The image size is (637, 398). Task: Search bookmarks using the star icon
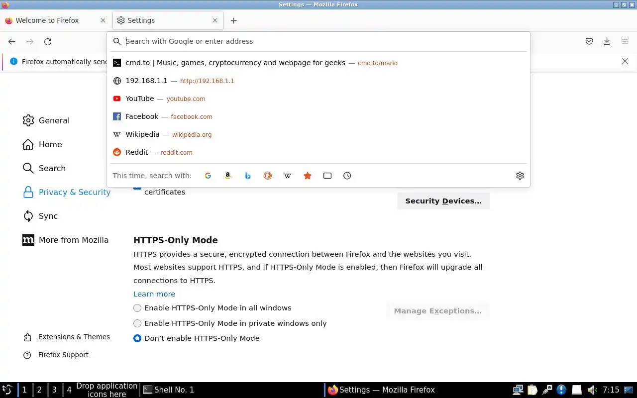click(x=308, y=176)
